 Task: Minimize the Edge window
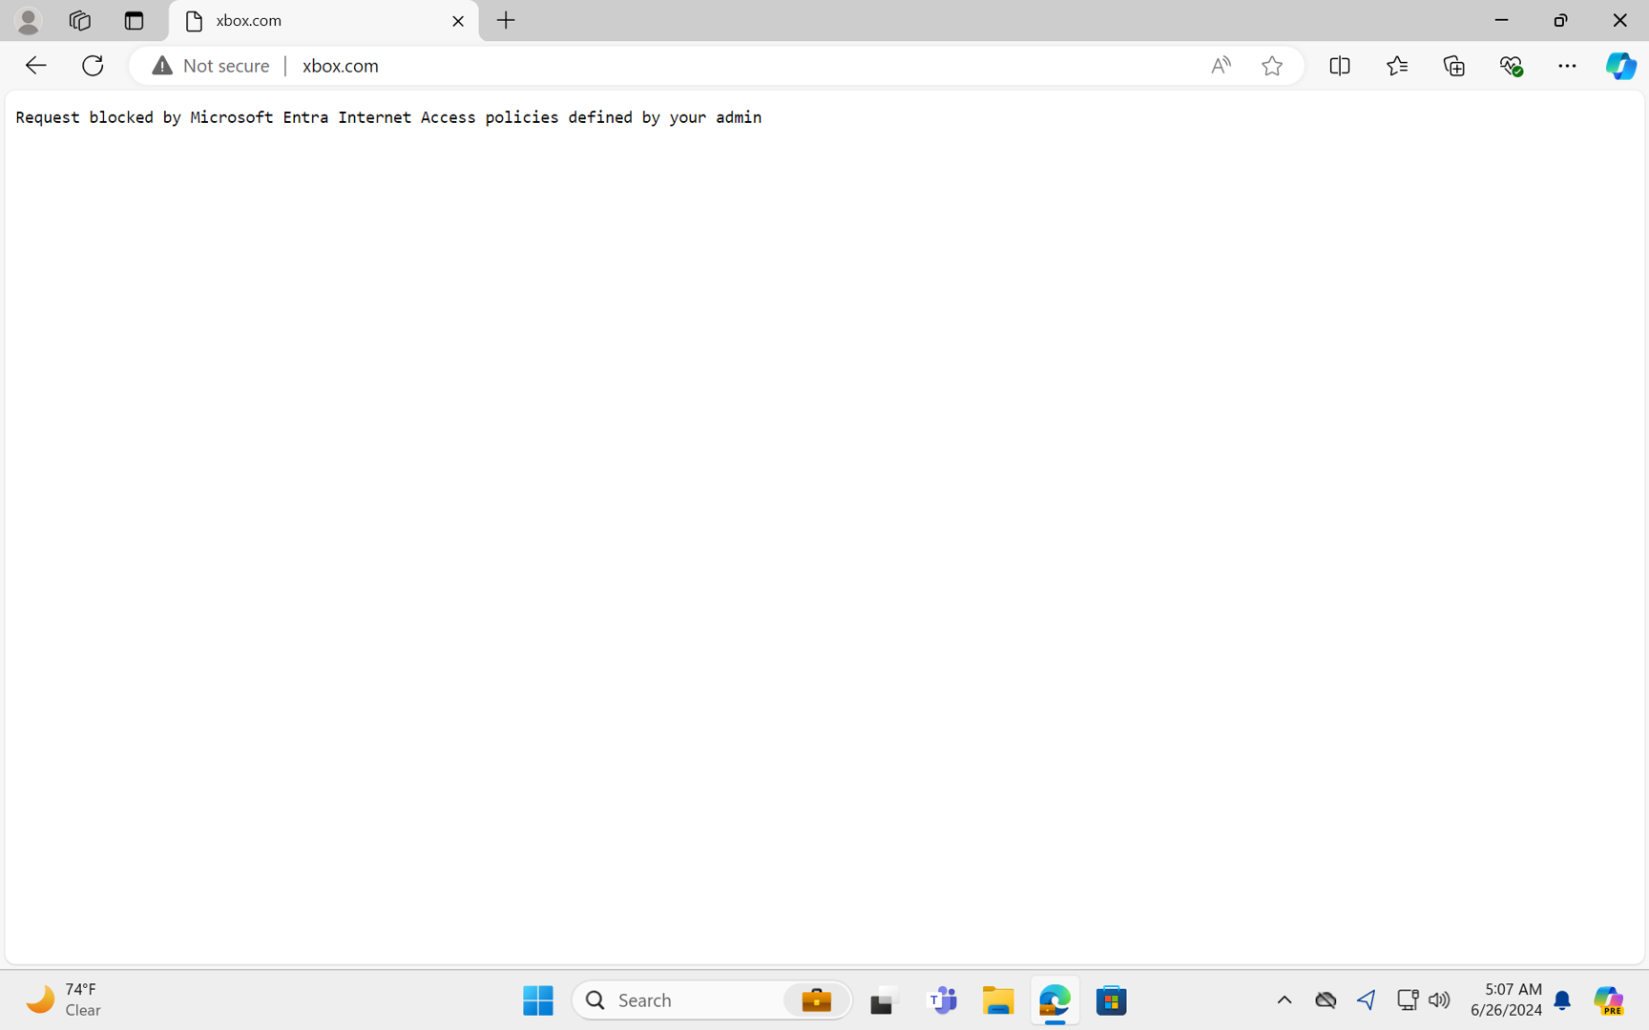(x=1501, y=20)
